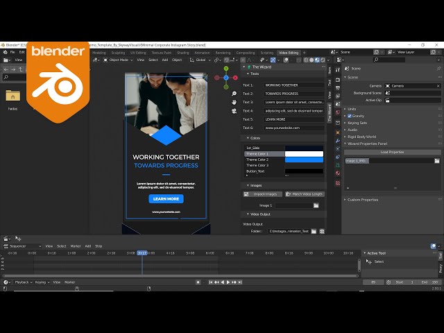Open the Playback dropdown in timeline
The height and width of the screenshot is (333, 444).
(23, 282)
